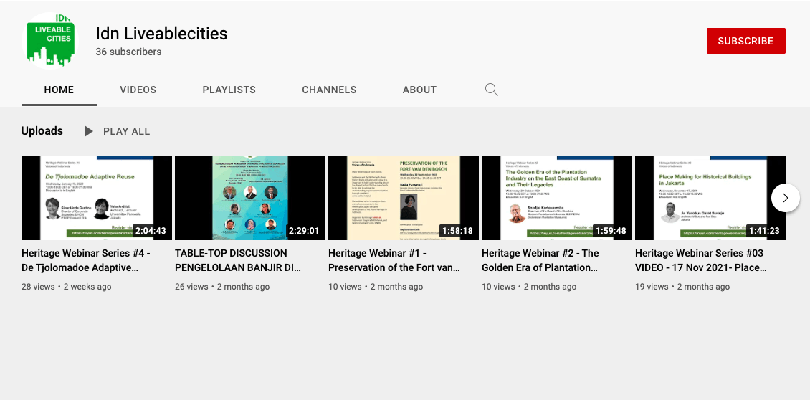Click the "28 views • 2 weeks ago" text

pos(66,286)
